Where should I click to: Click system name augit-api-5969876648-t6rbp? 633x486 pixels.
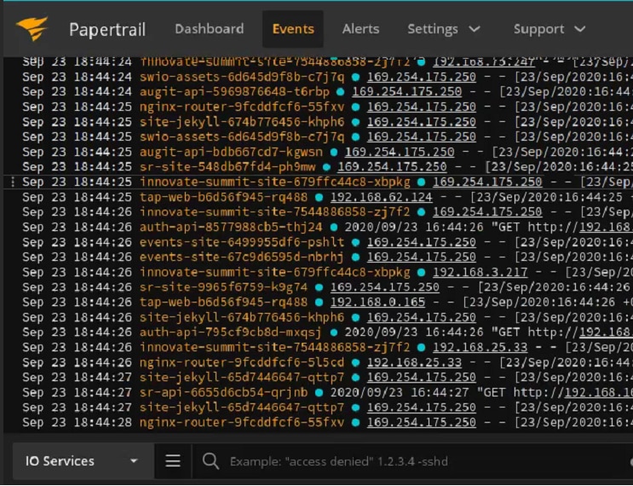click(x=234, y=92)
